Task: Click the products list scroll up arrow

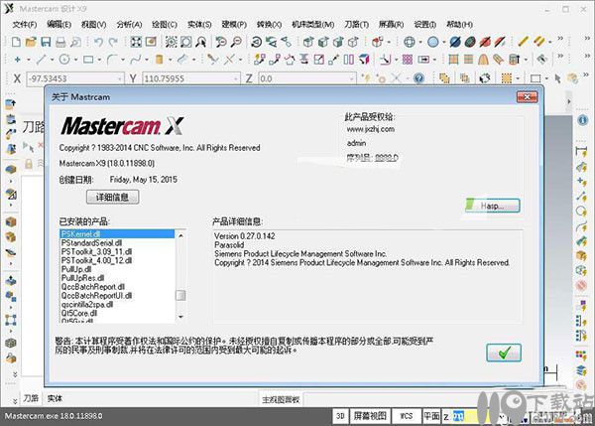Action: coord(180,236)
